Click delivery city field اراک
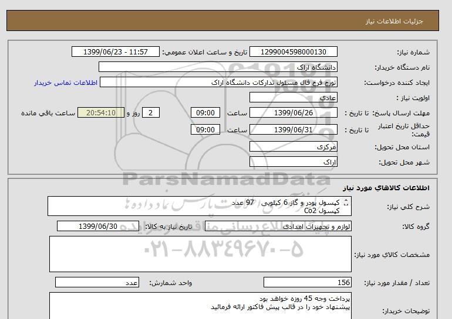Viewport: 452px width, 319px height. click(x=293, y=162)
